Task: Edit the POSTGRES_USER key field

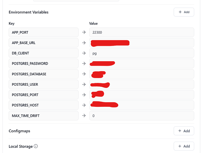Action: click(x=44, y=84)
